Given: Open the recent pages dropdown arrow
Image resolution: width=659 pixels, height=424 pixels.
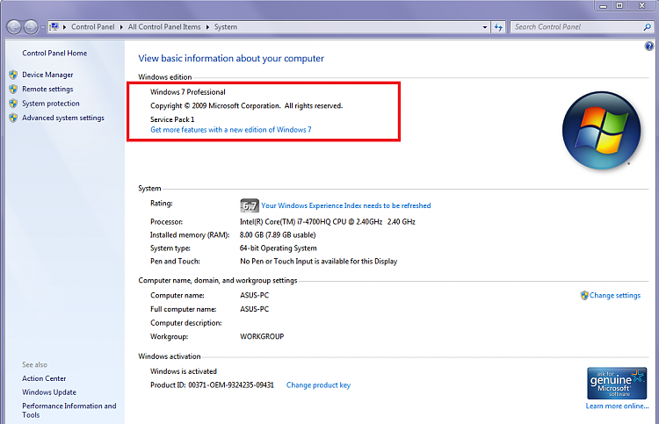Looking at the screenshot, I should (x=42, y=27).
